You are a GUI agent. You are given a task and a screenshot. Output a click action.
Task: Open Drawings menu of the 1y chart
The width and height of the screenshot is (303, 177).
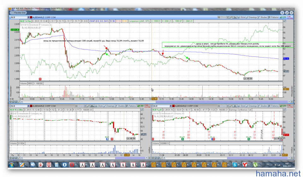[252, 106]
